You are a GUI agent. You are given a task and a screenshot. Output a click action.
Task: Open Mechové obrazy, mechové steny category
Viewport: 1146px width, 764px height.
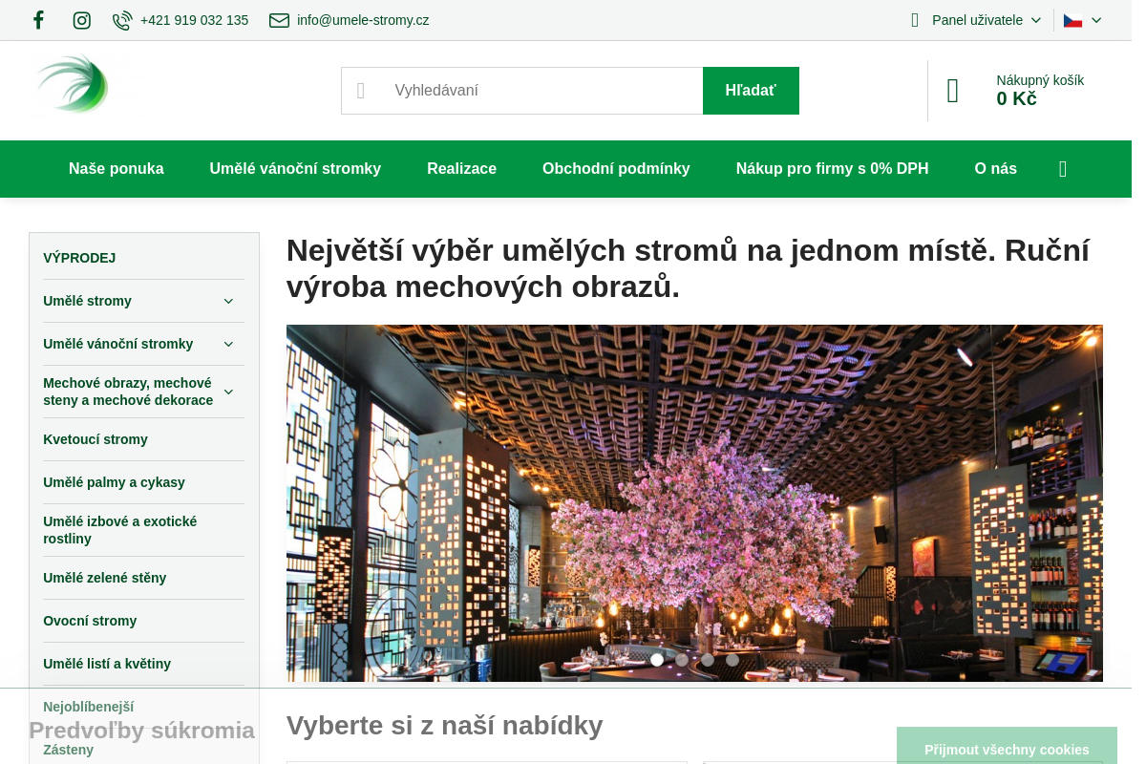click(128, 392)
